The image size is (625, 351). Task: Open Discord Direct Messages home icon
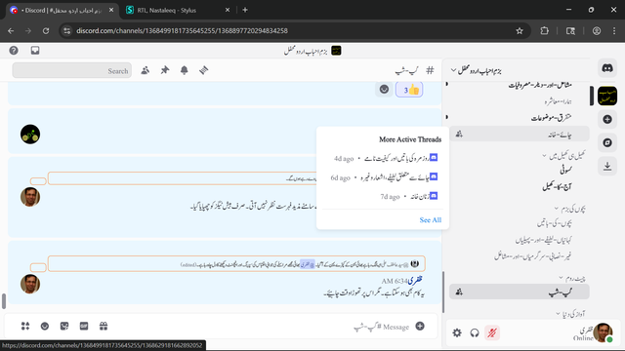click(607, 68)
